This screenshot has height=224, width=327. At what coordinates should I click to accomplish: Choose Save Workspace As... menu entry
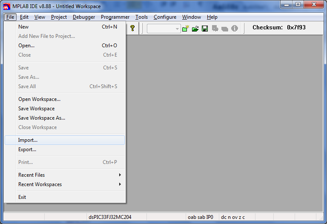(65, 118)
